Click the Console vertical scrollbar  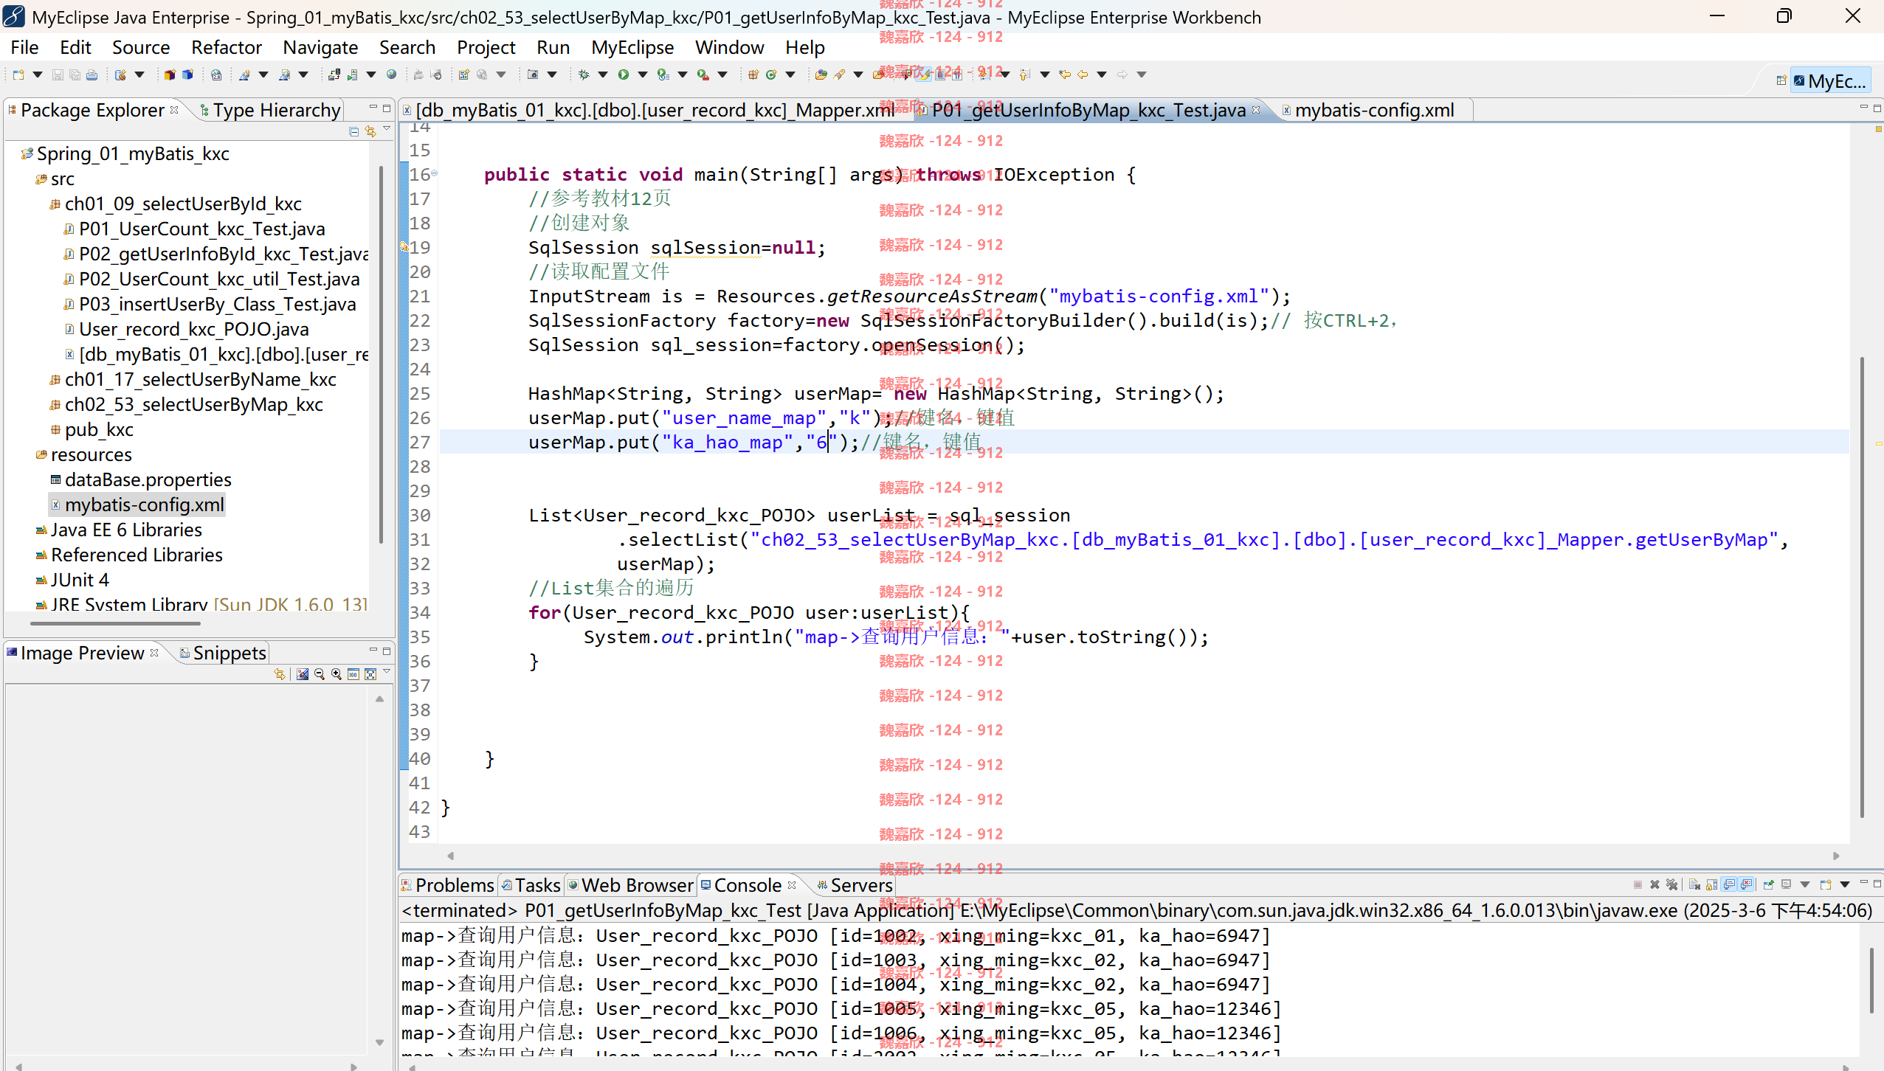[1872, 981]
